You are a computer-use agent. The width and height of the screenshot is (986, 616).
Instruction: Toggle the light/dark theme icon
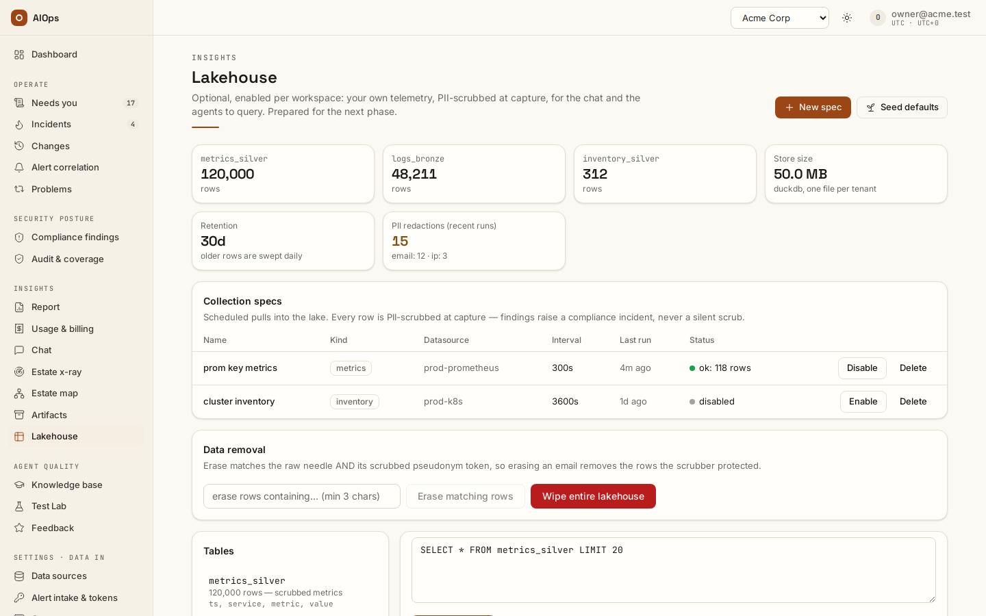click(847, 18)
